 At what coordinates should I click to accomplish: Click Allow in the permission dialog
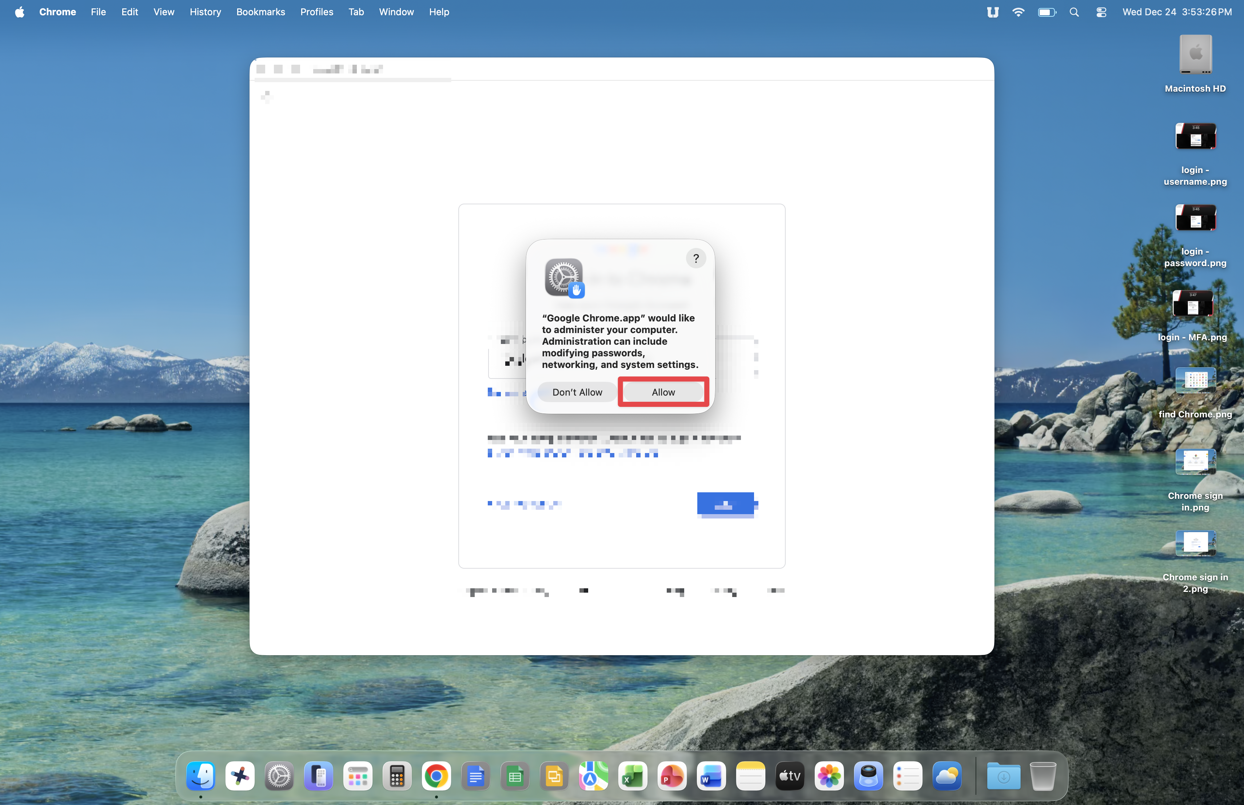(x=663, y=392)
